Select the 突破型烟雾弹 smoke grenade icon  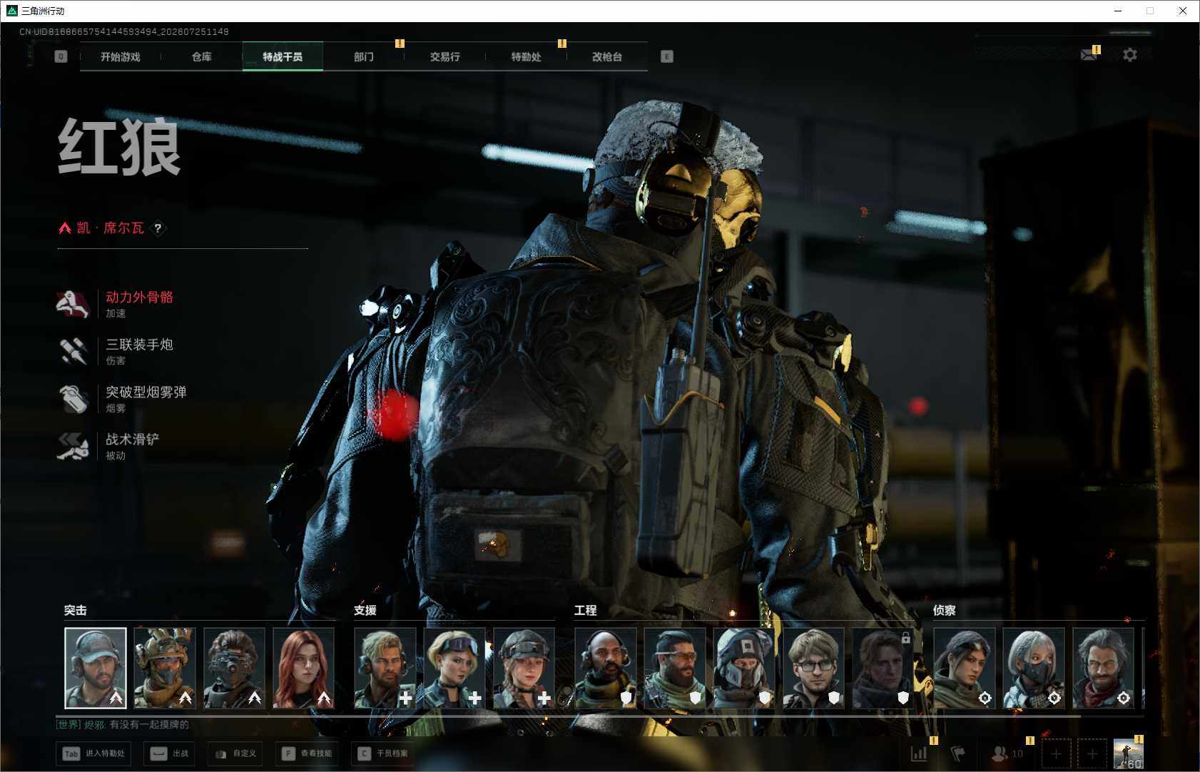tap(73, 399)
